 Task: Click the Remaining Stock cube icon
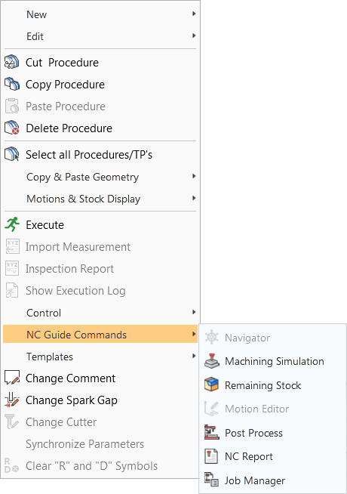click(x=211, y=385)
